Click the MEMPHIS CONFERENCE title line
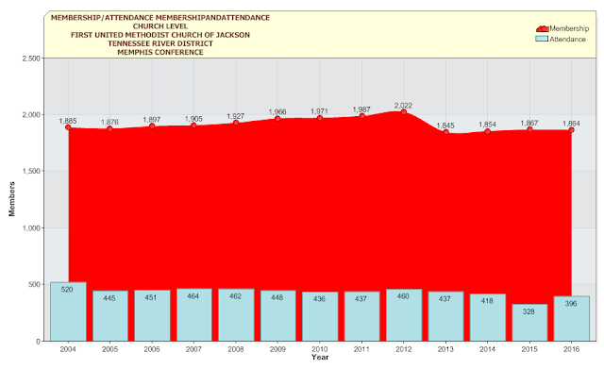The height and width of the screenshot is (369, 604). pos(160,53)
